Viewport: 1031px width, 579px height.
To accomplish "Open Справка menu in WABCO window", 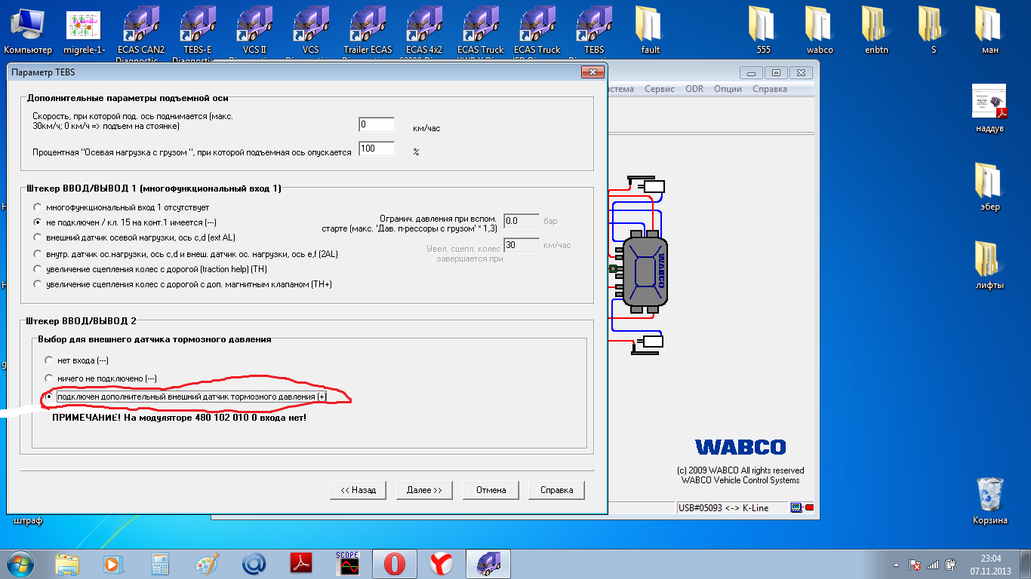I will [770, 89].
